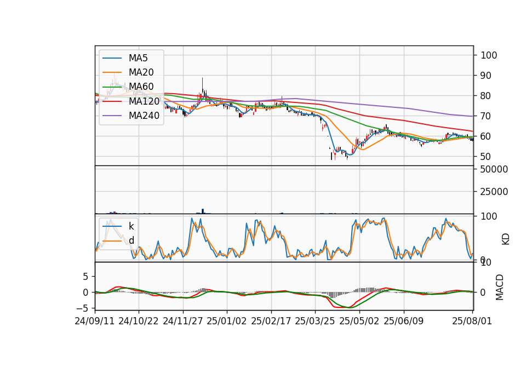Click the 25/02/17 date label
The width and height of the screenshot is (526, 378).
click(271, 321)
